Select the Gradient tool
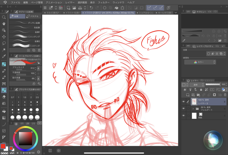 point(4,118)
